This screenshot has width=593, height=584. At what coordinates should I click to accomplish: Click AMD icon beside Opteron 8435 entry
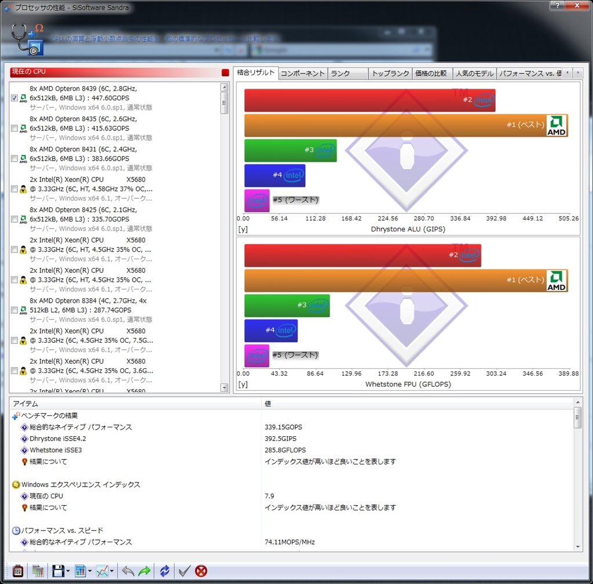tap(23, 128)
